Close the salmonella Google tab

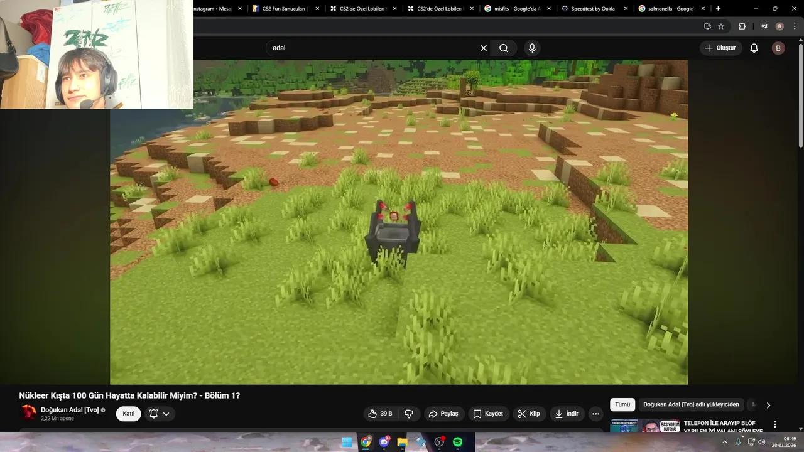point(703,9)
